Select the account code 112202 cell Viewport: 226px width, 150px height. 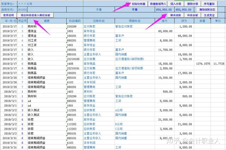click(75, 124)
